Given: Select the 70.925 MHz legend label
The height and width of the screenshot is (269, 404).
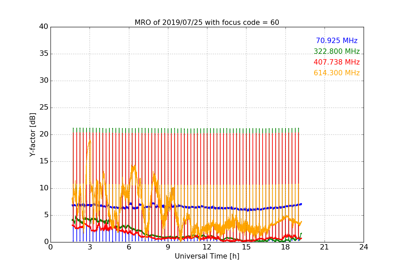Looking at the screenshot, I should [337, 41].
